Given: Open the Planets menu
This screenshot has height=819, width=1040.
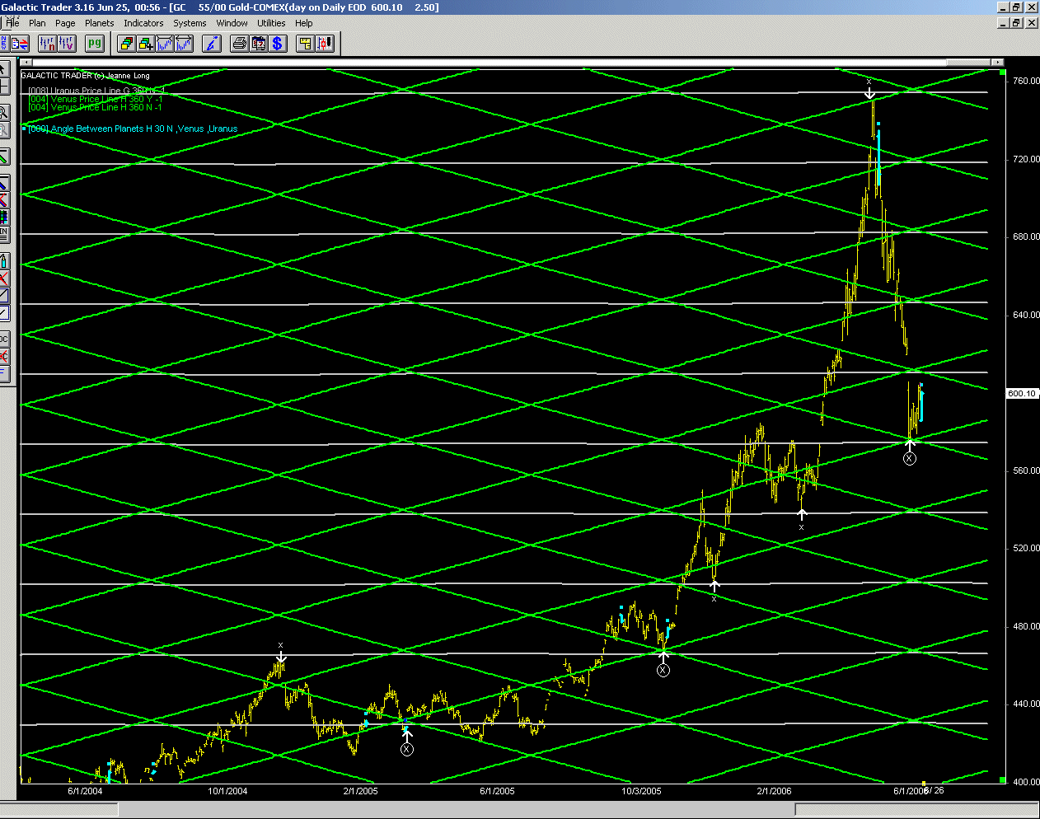Looking at the screenshot, I should (99, 23).
